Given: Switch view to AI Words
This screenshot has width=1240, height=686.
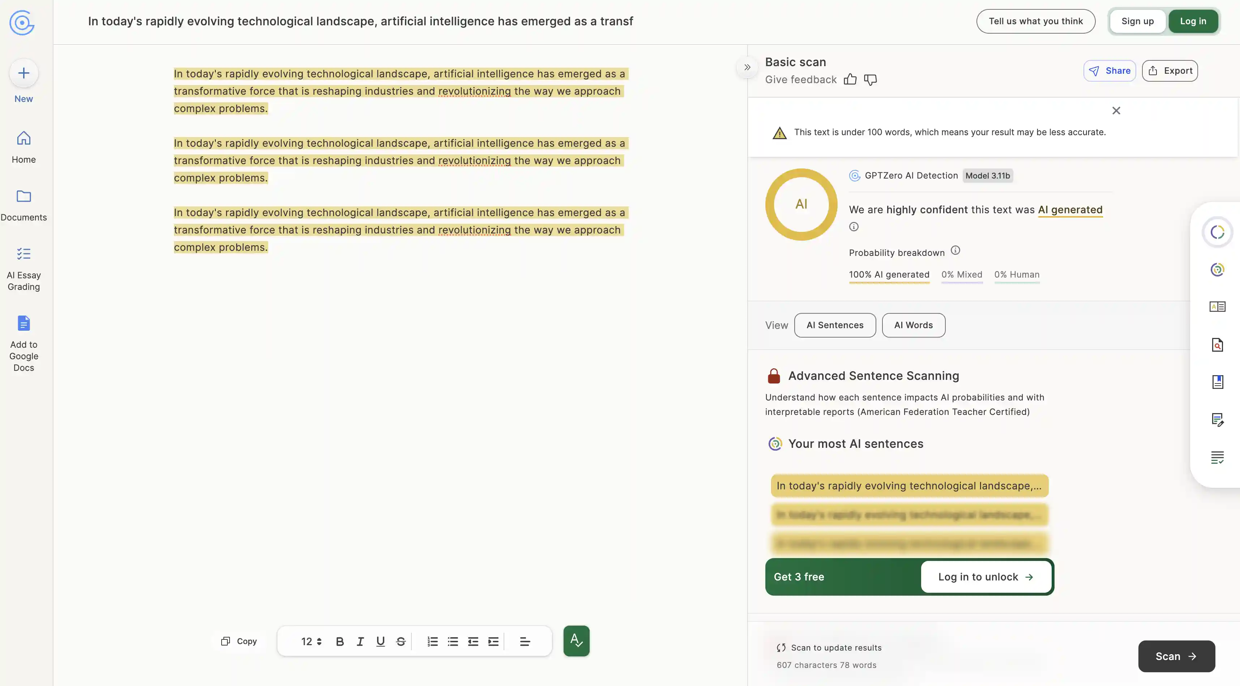Looking at the screenshot, I should tap(913, 325).
